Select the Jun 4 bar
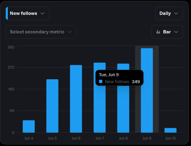 pyautogui.click(x=29, y=126)
